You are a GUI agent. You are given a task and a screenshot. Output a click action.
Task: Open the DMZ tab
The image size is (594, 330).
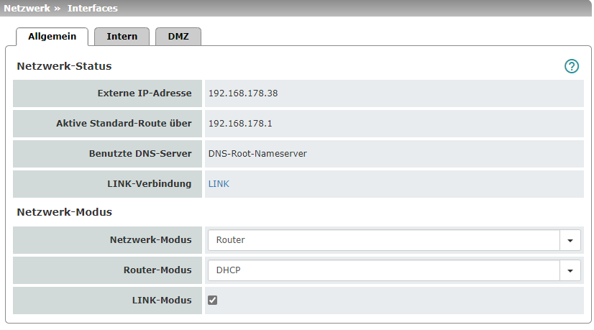(178, 37)
